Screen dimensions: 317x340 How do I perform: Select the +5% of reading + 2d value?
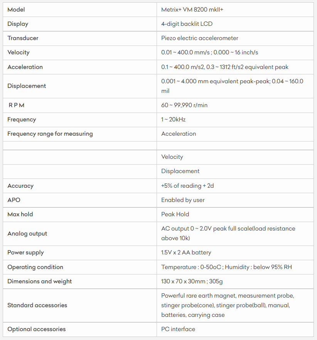click(187, 186)
